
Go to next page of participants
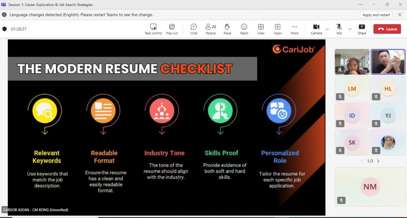(x=378, y=161)
